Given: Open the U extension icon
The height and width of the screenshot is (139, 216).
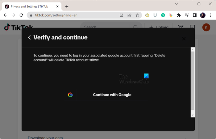Looking at the screenshot, I should (x=155, y=15).
